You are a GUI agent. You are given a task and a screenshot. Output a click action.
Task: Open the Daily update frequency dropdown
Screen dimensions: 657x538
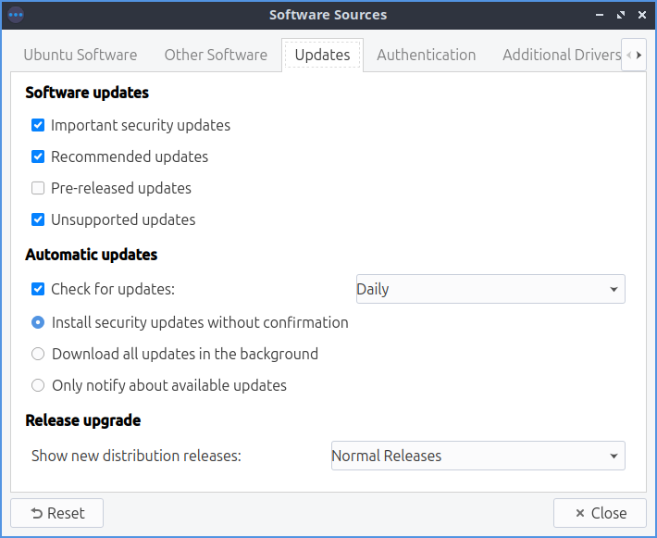click(490, 289)
